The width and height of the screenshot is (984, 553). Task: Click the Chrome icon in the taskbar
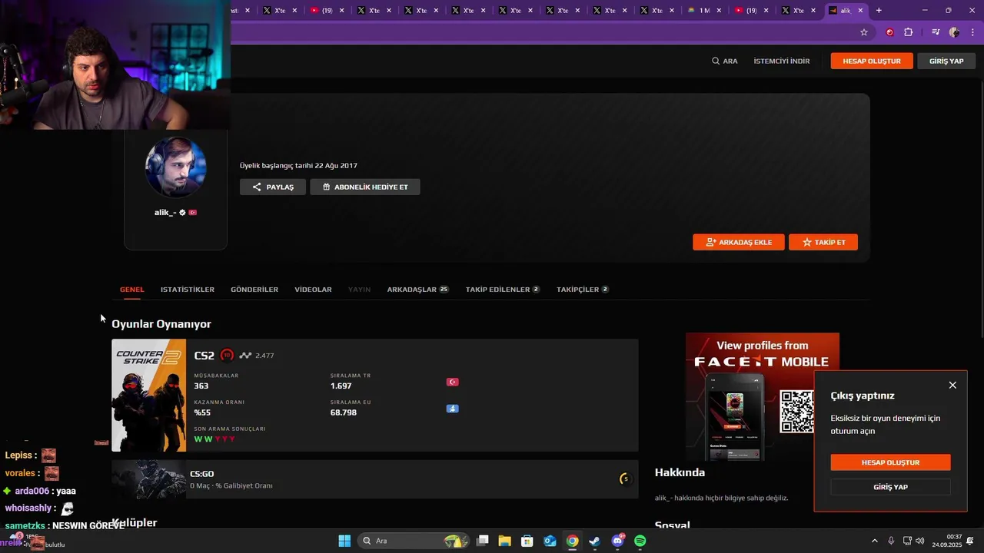[573, 541]
